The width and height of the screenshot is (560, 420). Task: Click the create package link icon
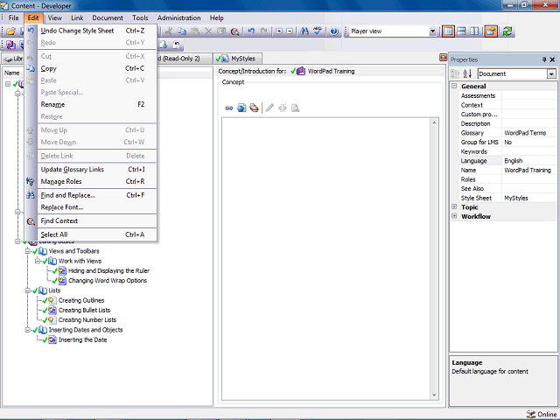tap(254, 108)
